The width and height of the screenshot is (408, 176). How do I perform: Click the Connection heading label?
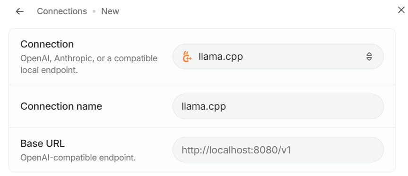point(47,44)
